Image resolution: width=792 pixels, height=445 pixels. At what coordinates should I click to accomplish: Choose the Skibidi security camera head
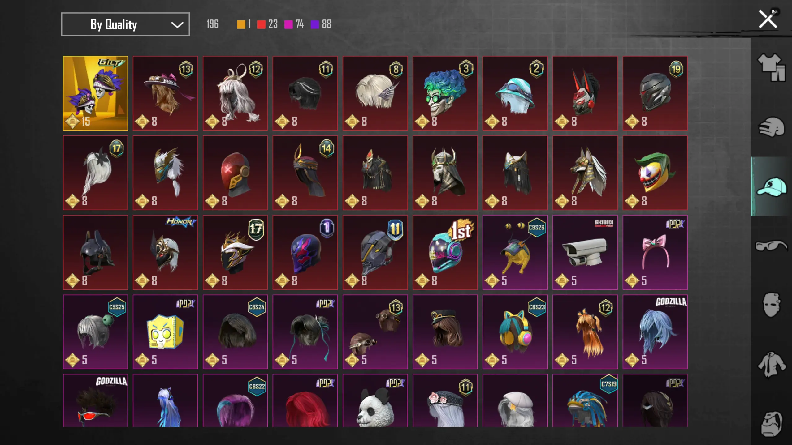(585, 252)
